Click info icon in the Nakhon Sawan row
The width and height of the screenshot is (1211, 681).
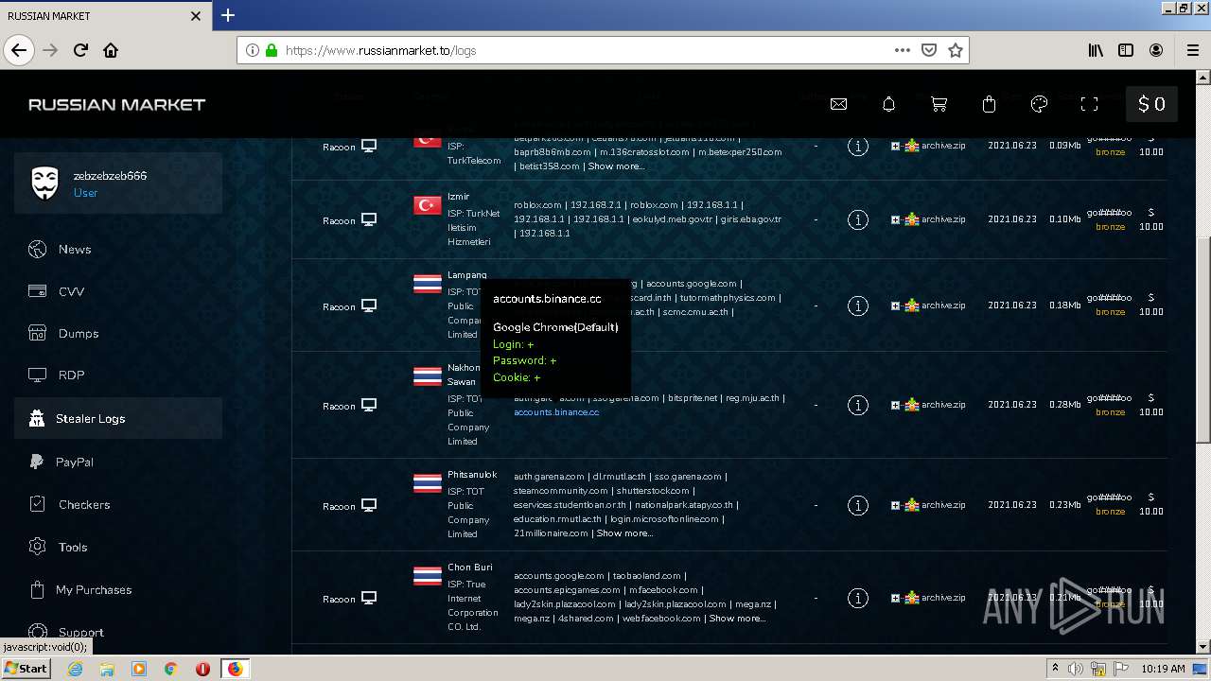coord(857,405)
